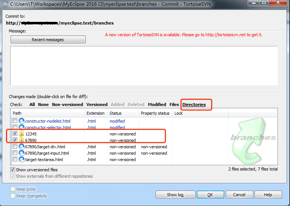The width and height of the screenshot is (290, 206).
Task: Click the target-textarea.html file icon
Action: pyautogui.click(x=22, y=160)
